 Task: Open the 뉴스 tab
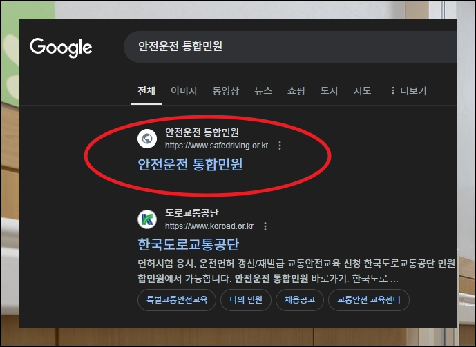tap(263, 90)
